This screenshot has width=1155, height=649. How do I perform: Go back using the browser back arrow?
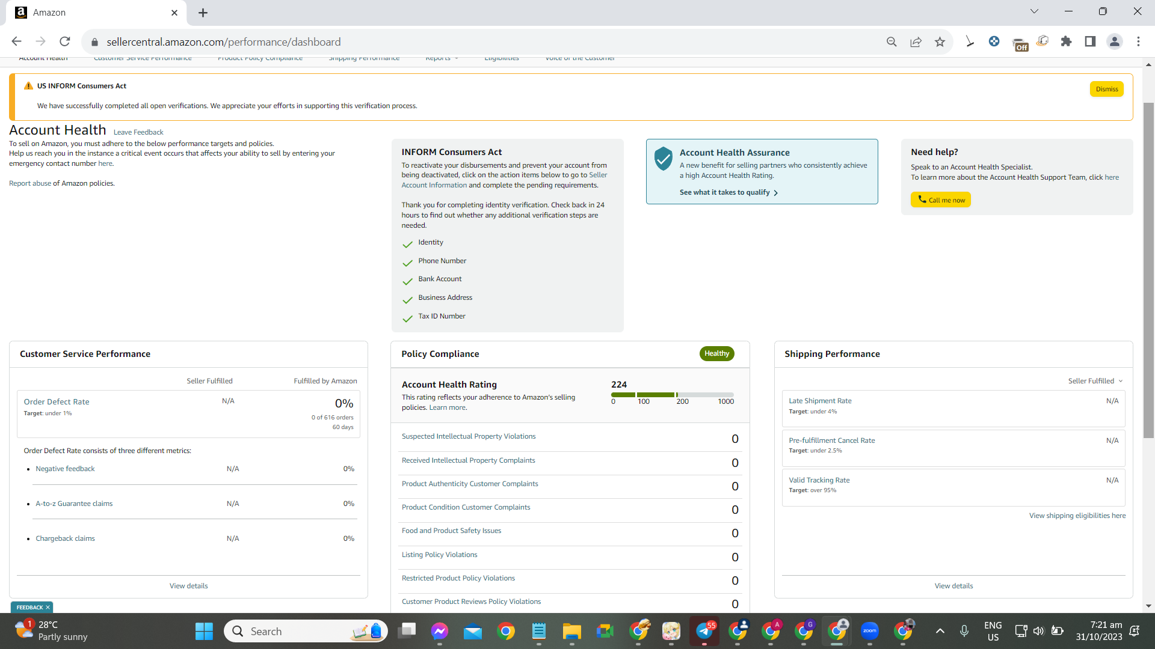click(x=16, y=41)
